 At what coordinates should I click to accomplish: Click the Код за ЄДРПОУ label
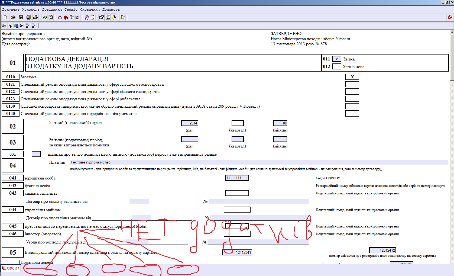point(328,178)
